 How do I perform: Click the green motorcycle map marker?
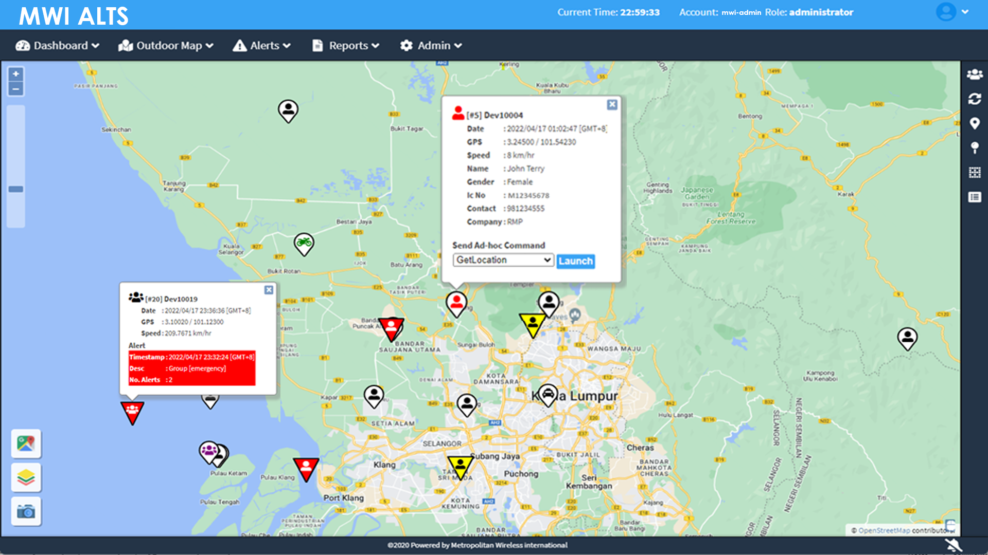click(x=304, y=243)
